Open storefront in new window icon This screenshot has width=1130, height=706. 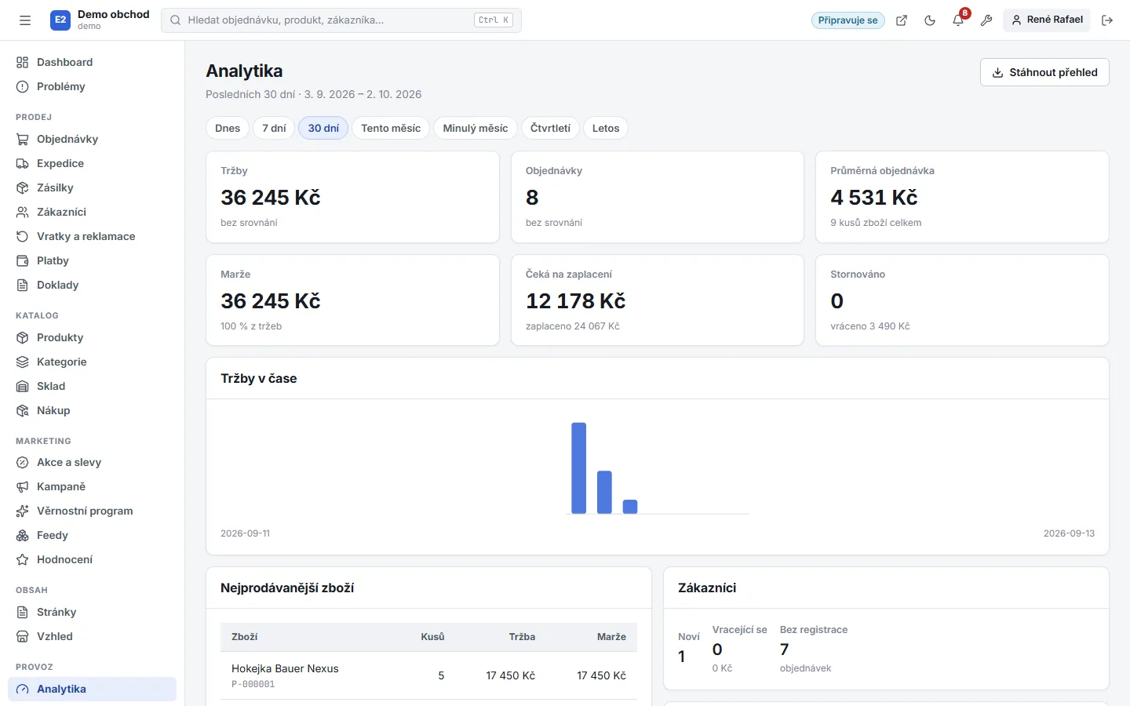tap(902, 20)
